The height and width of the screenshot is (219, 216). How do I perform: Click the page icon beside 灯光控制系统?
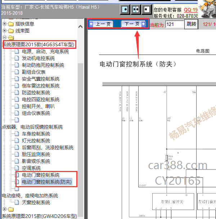17,141
